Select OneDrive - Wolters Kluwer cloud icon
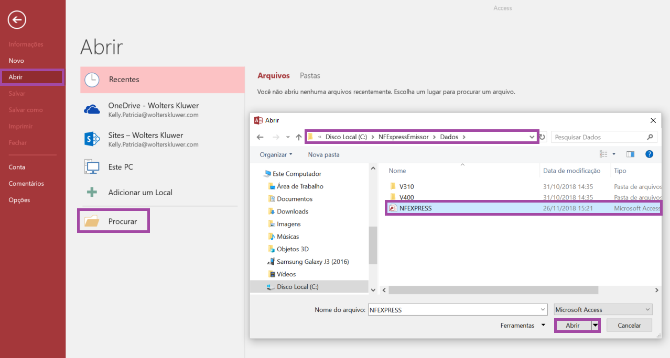 point(92,109)
